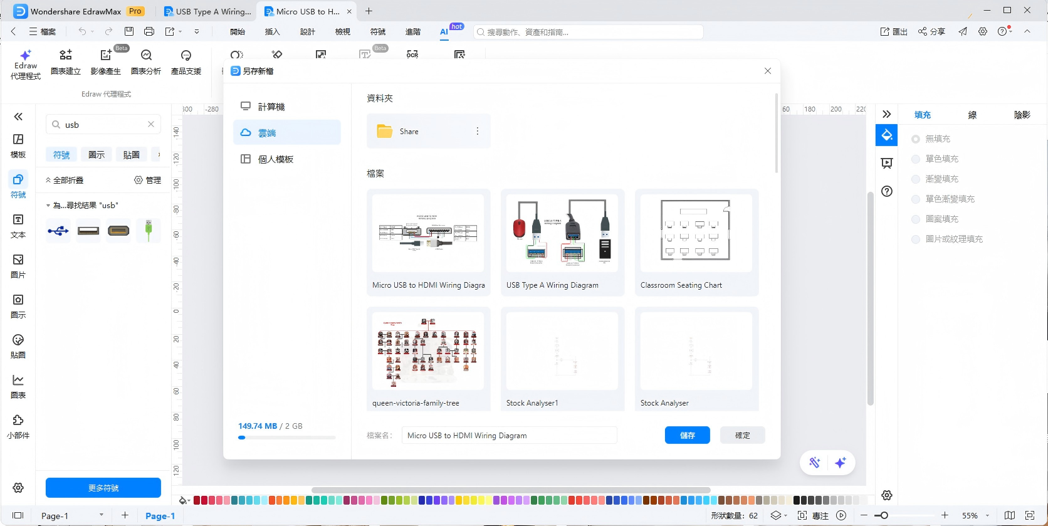Collapse the search results "usb" group
This screenshot has height=526, width=1048.
click(x=48, y=206)
